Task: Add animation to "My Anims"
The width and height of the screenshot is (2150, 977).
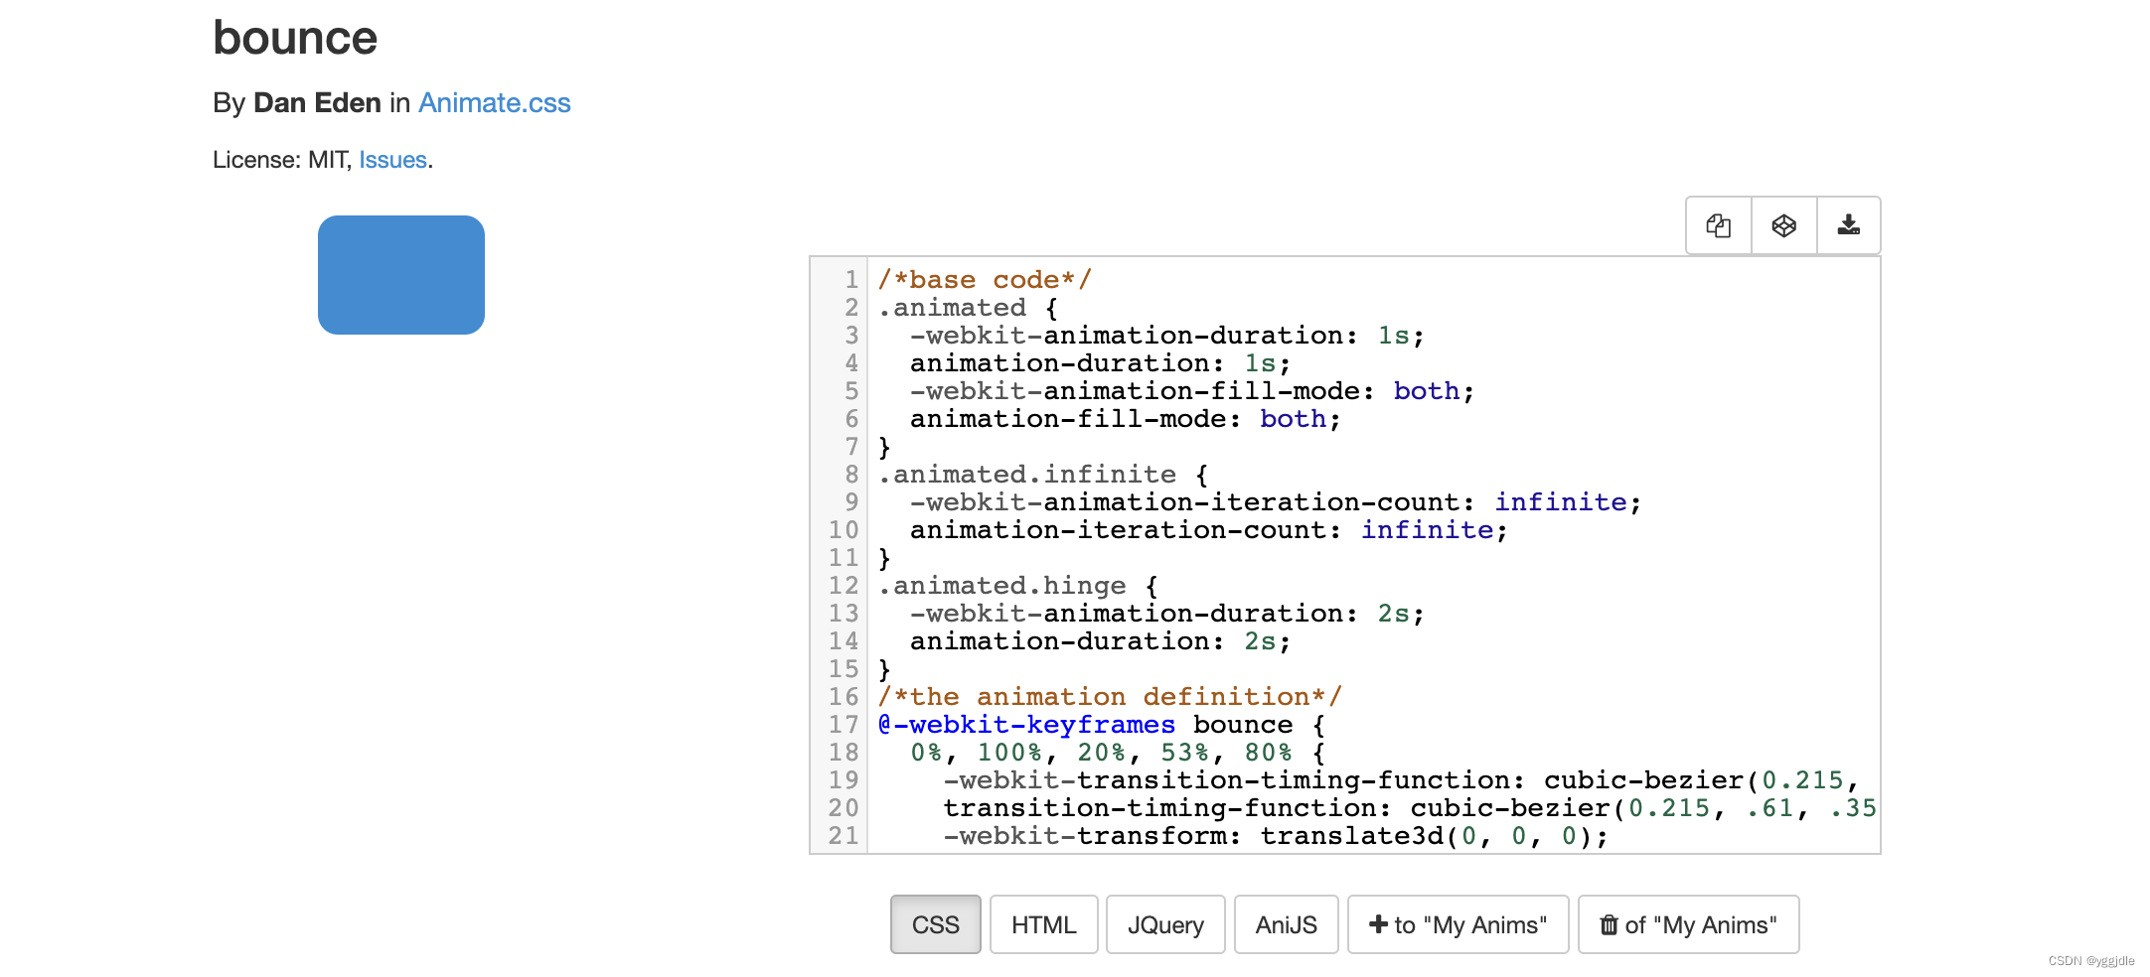Action: (1458, 924)
